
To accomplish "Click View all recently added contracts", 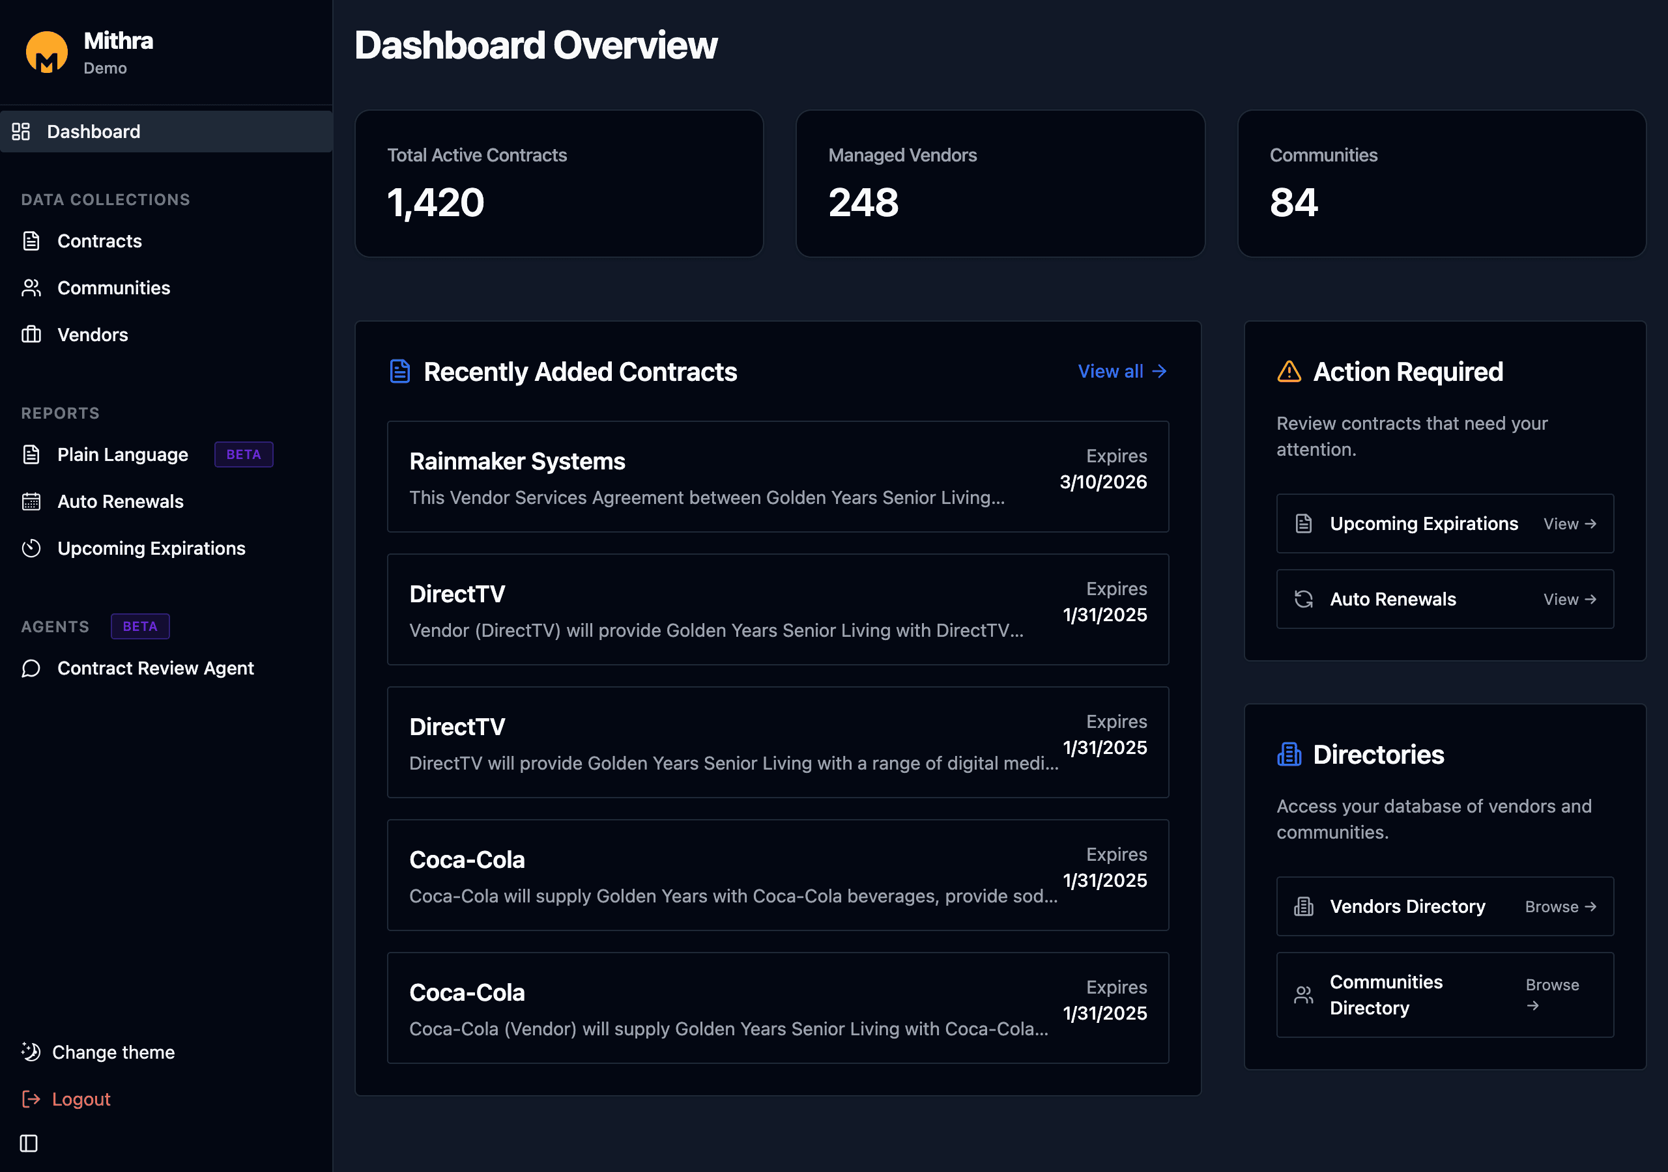I will 1123,371.
